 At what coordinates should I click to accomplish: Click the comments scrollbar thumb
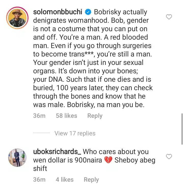(x=182, y=129)
